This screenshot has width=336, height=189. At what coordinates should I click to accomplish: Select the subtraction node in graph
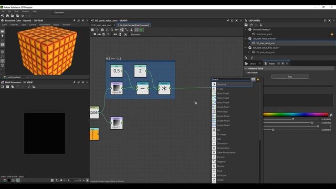pyautogui.click(x=142, y=88)
